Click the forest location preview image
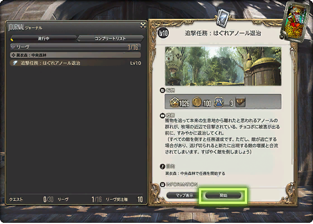 tap(223, 66)
